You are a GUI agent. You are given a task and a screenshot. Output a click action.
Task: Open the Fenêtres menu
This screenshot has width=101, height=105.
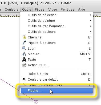(x=67, y=10)
